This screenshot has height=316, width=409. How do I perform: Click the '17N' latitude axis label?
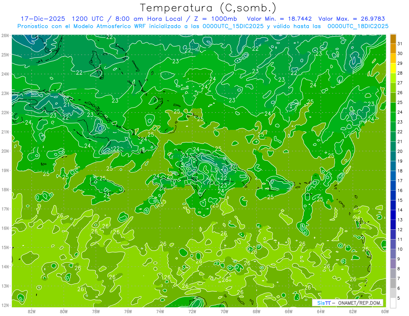(x=5, y=209)
